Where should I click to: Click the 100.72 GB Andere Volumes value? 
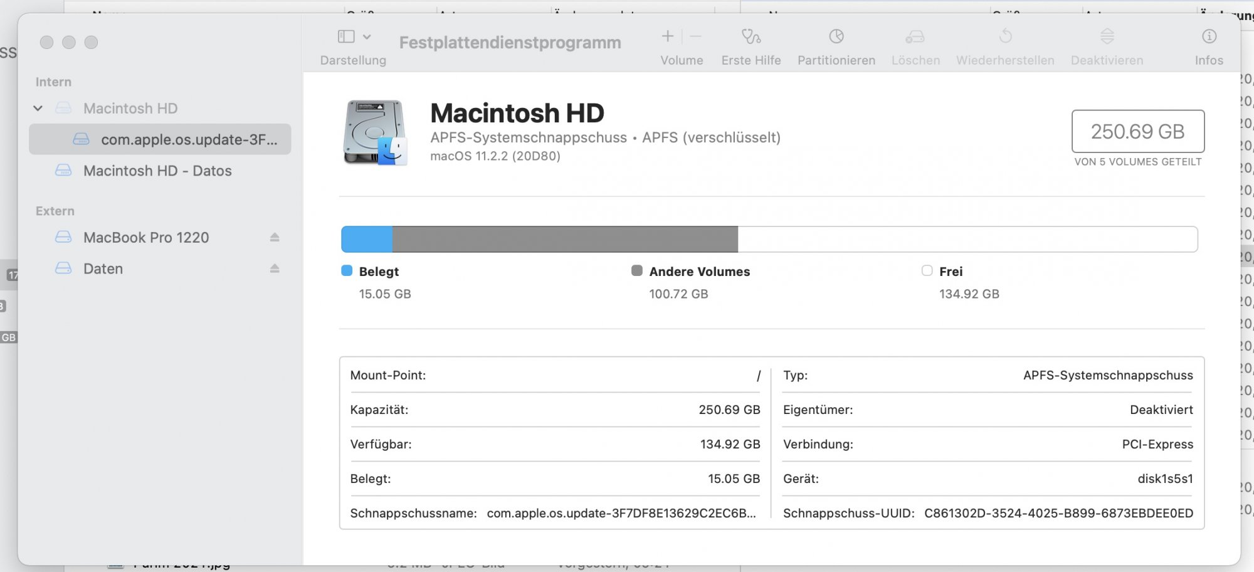click(678, 294)
